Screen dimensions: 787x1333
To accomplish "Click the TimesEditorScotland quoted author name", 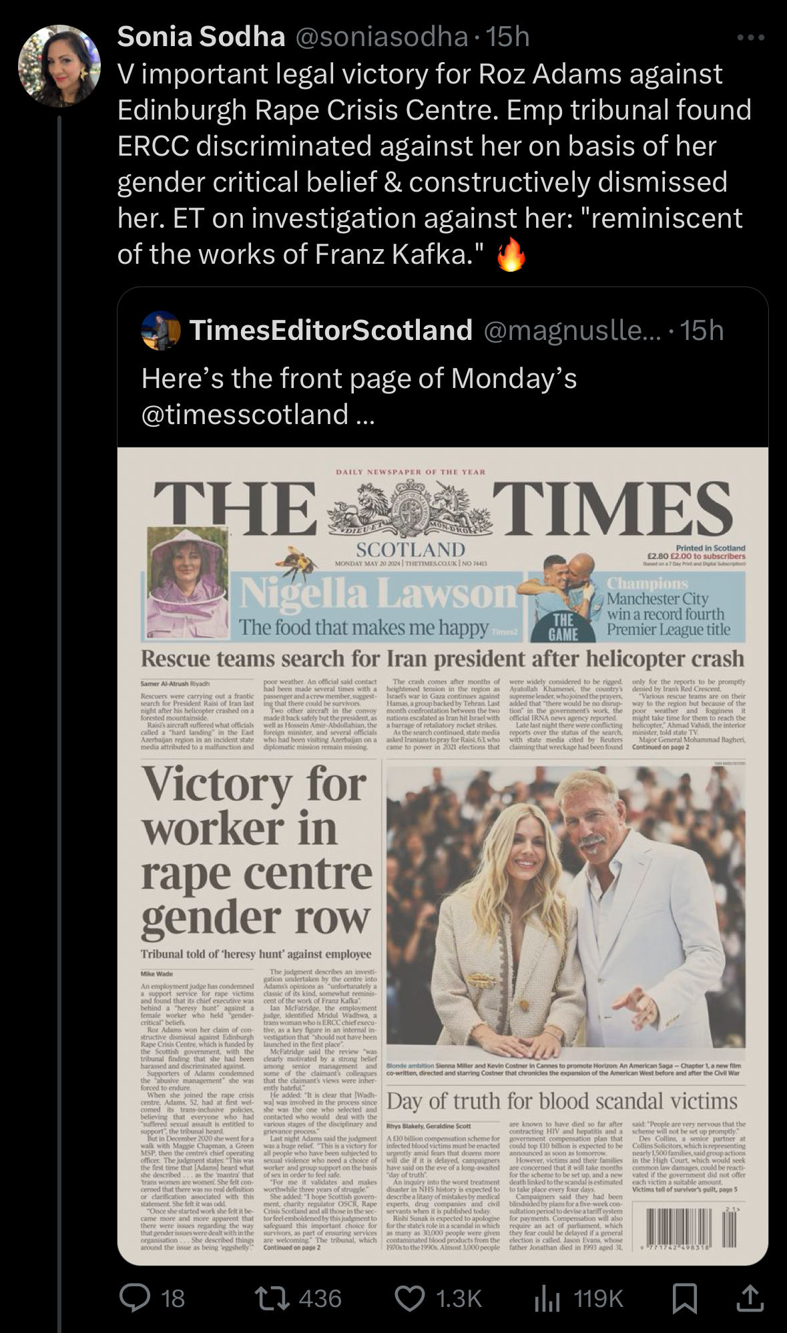I will tap(331, 330).
